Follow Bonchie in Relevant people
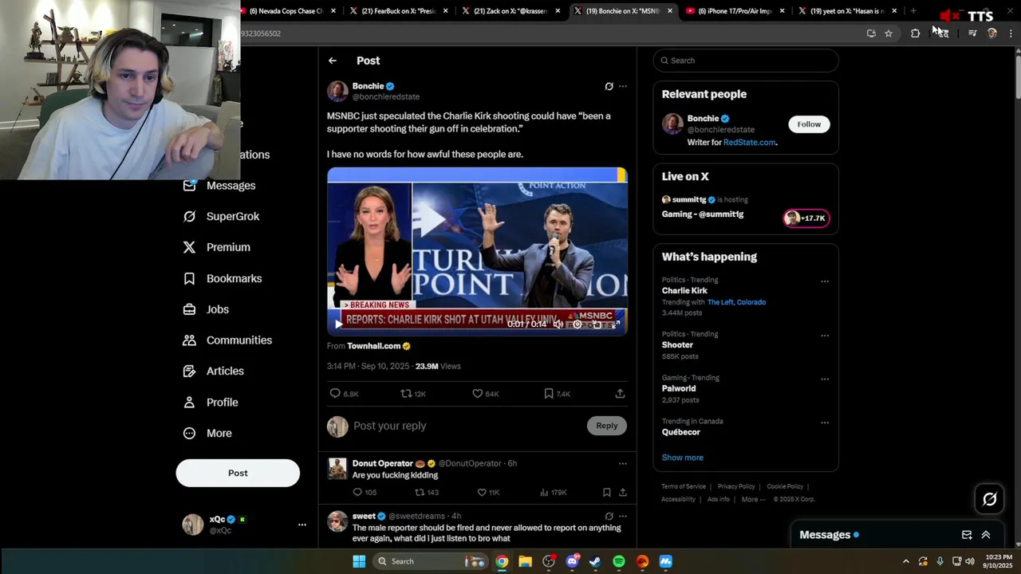Viewport: 1021px width, 574px height. [809, 124]
